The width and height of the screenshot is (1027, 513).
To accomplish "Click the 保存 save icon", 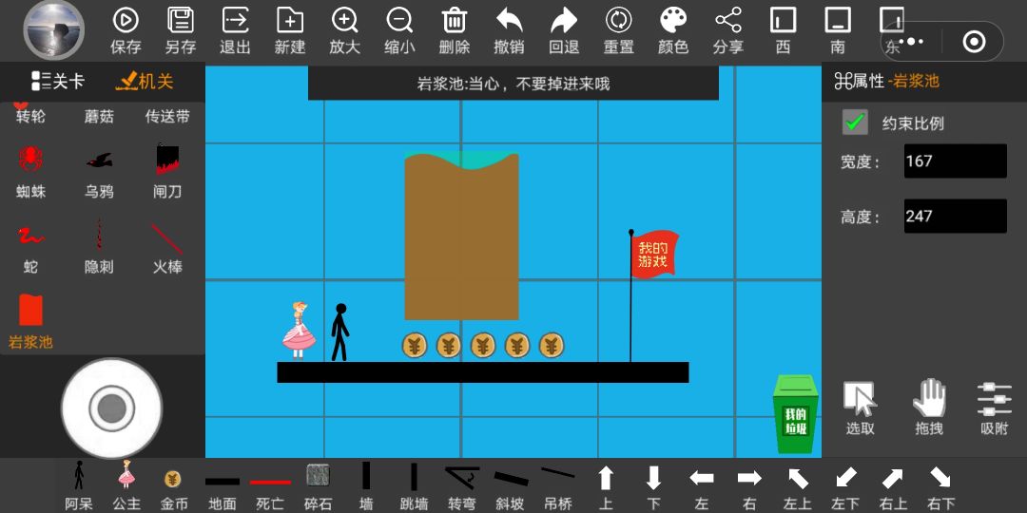I will coord(126,20).
